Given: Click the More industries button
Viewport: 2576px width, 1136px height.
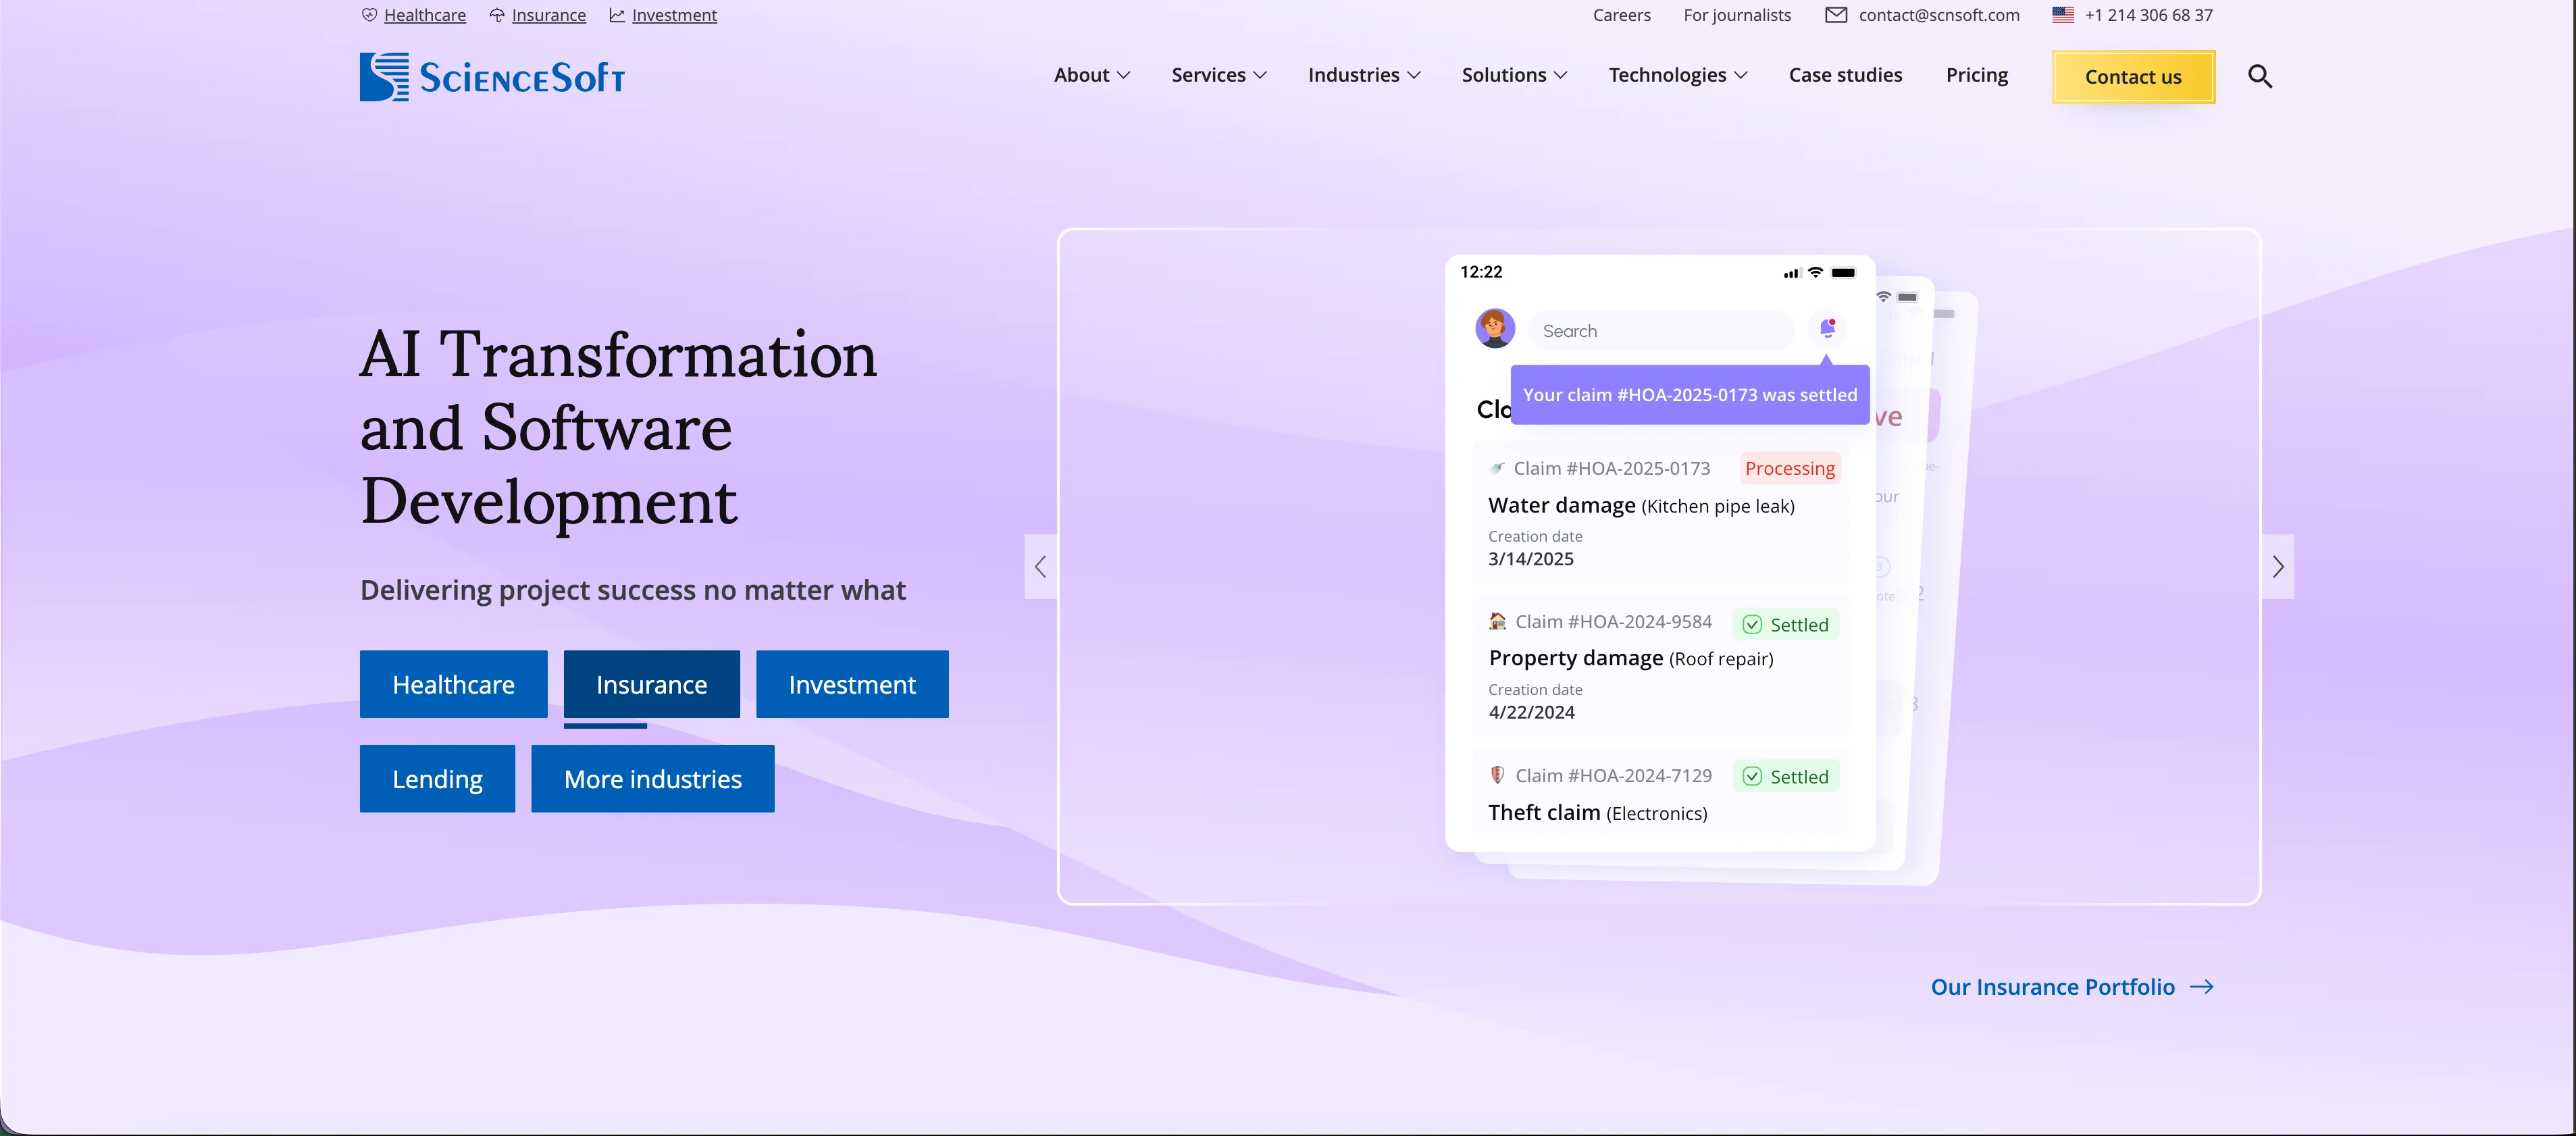Looking at the screenshot, I should pyautogui.click(x=652, y=779).
